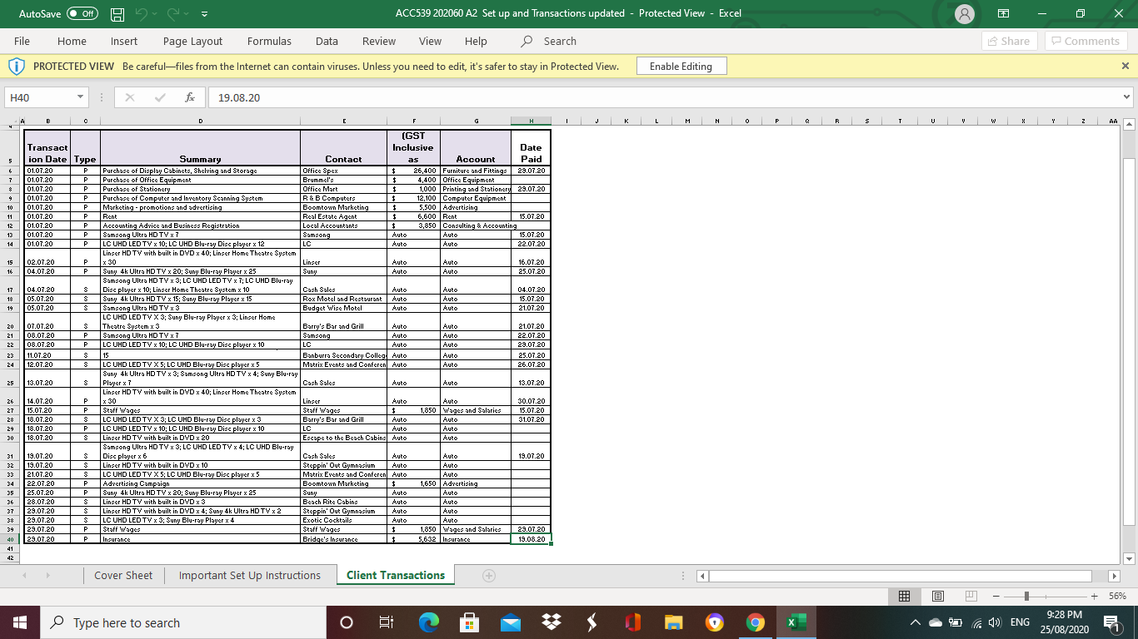The height and width of the screenshot is (639, 1138).
Task: Open the Data ribbon tab
Action: [327, 41]
